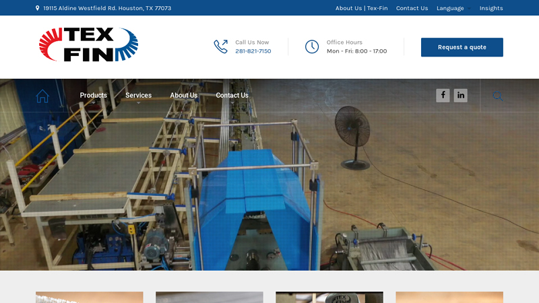Open the Facebook page icon
Viewport: 539px width, 303px height.
443,96
